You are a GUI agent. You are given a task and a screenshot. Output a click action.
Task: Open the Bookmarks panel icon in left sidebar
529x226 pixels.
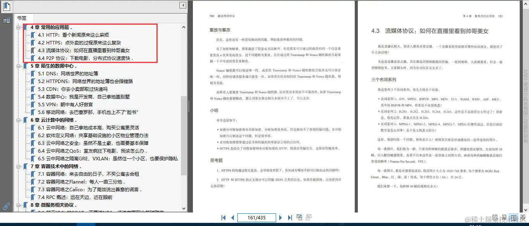click(6, 6)
